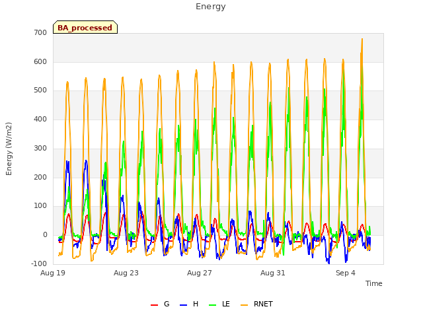Select the BA_processed label box
Screen dimensions: 423x317
pos(85,27)
